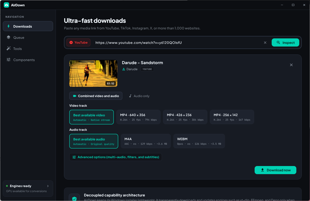Screen dimensions: 310x201
Task: Choose MP4 426 x 236 video track
Action: coord(185,117)
